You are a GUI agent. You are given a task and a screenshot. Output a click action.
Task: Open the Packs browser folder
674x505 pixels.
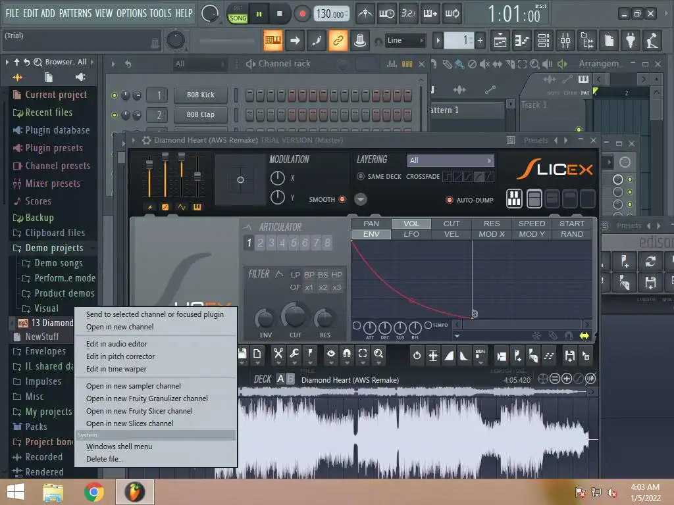(x=36, y=426)
